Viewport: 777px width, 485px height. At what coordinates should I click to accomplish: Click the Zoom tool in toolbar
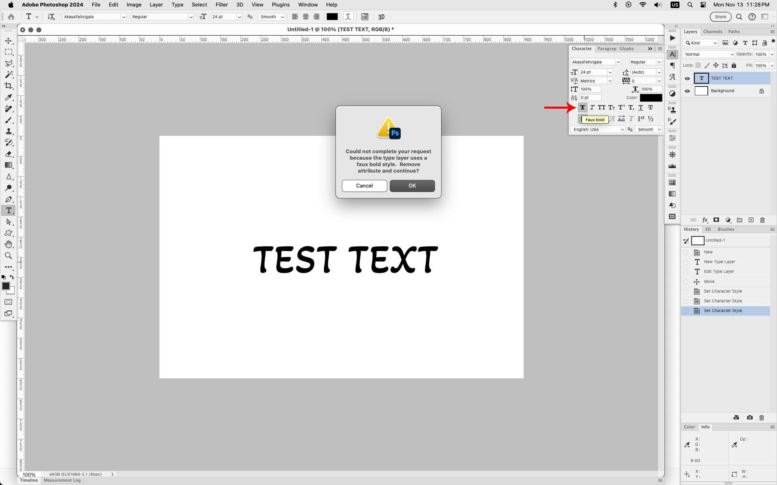(x=8, y=255)
